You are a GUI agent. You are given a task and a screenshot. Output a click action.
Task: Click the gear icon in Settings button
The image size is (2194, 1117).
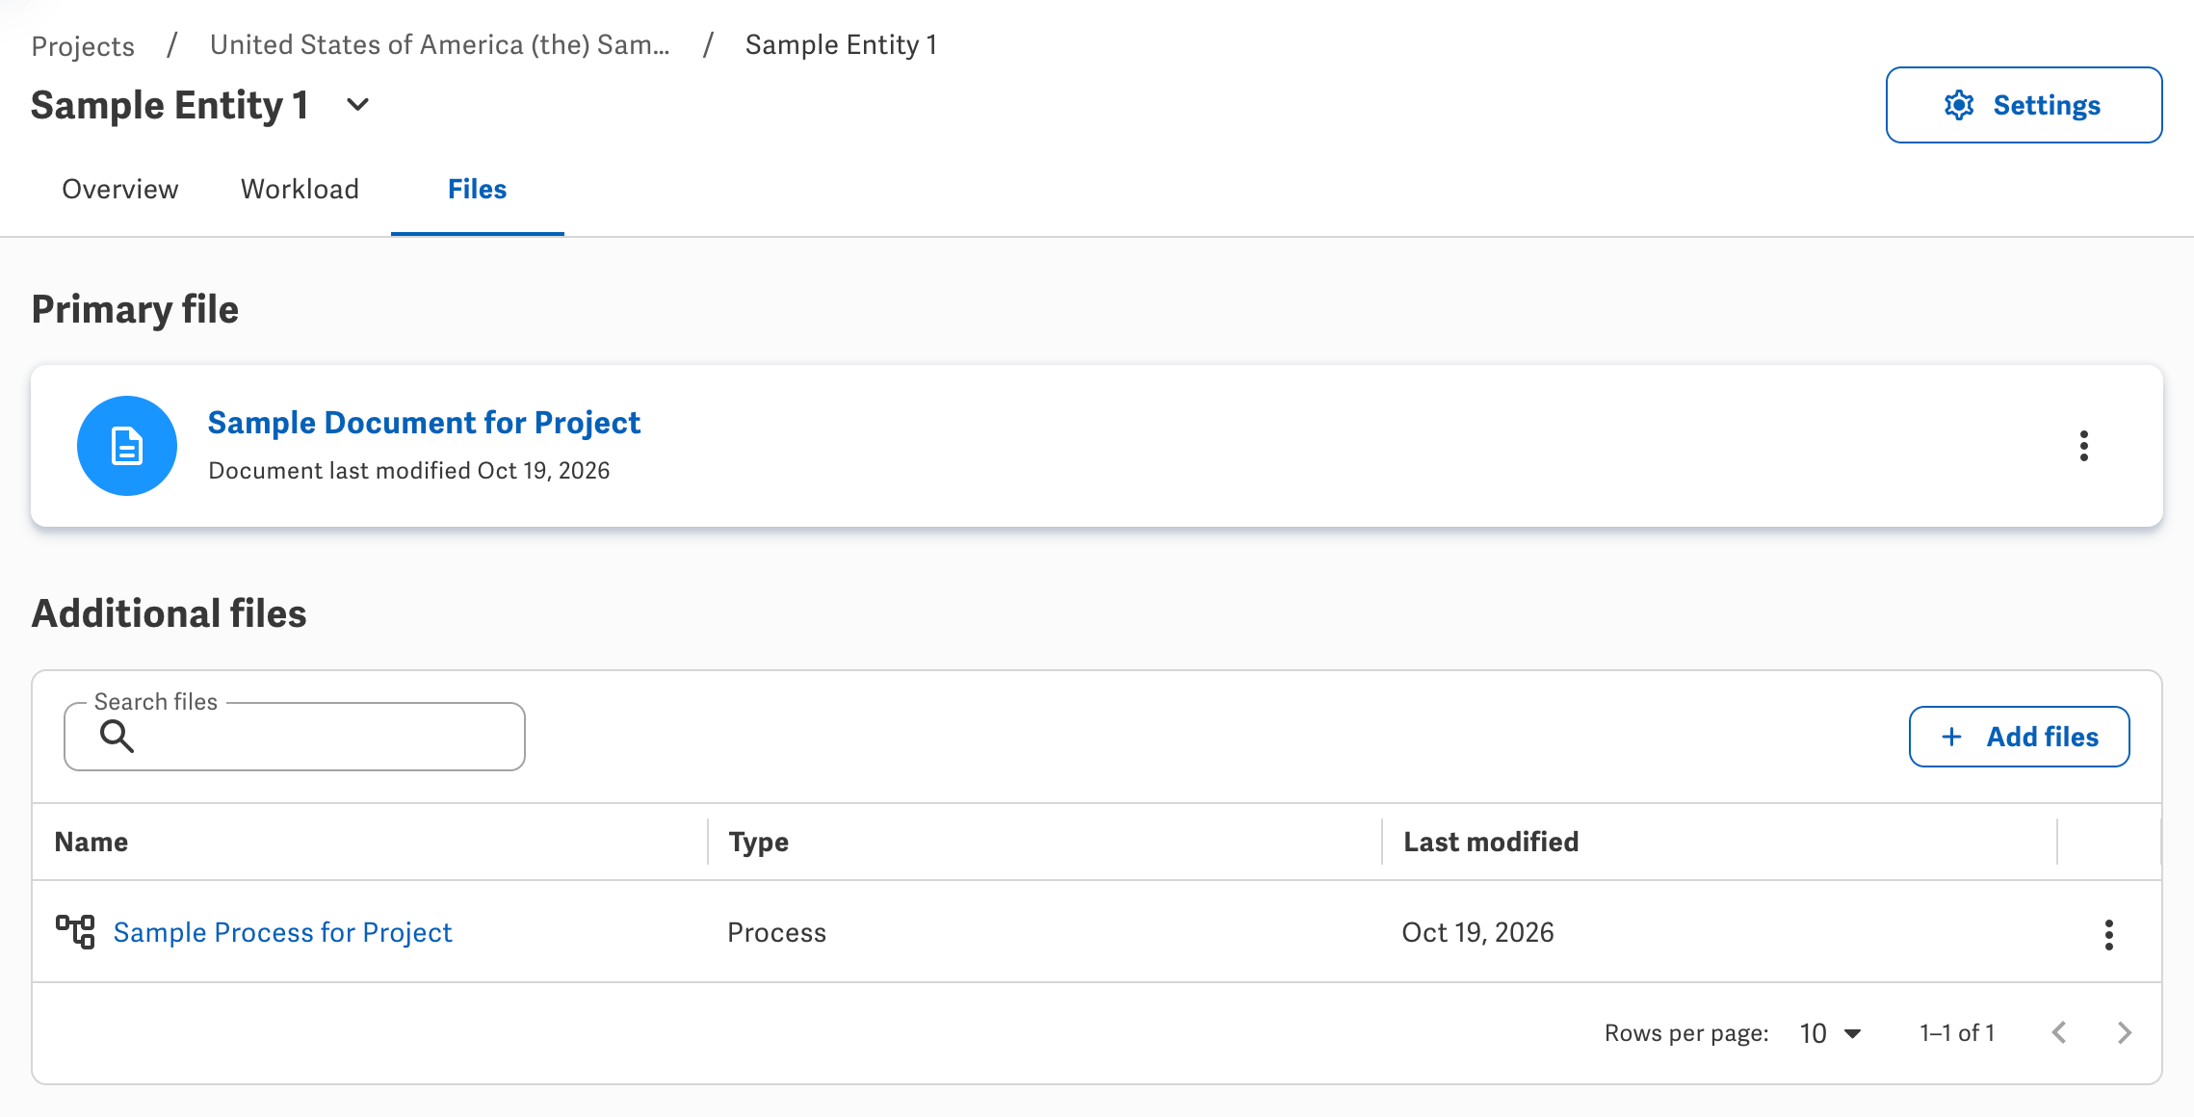[x=1959, y=105]
